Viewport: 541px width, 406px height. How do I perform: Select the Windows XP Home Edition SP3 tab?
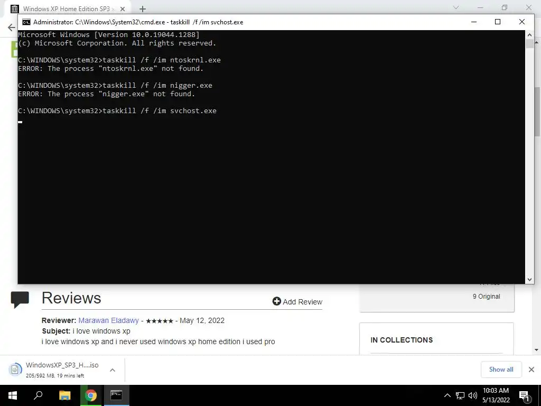tap(67, 9)
